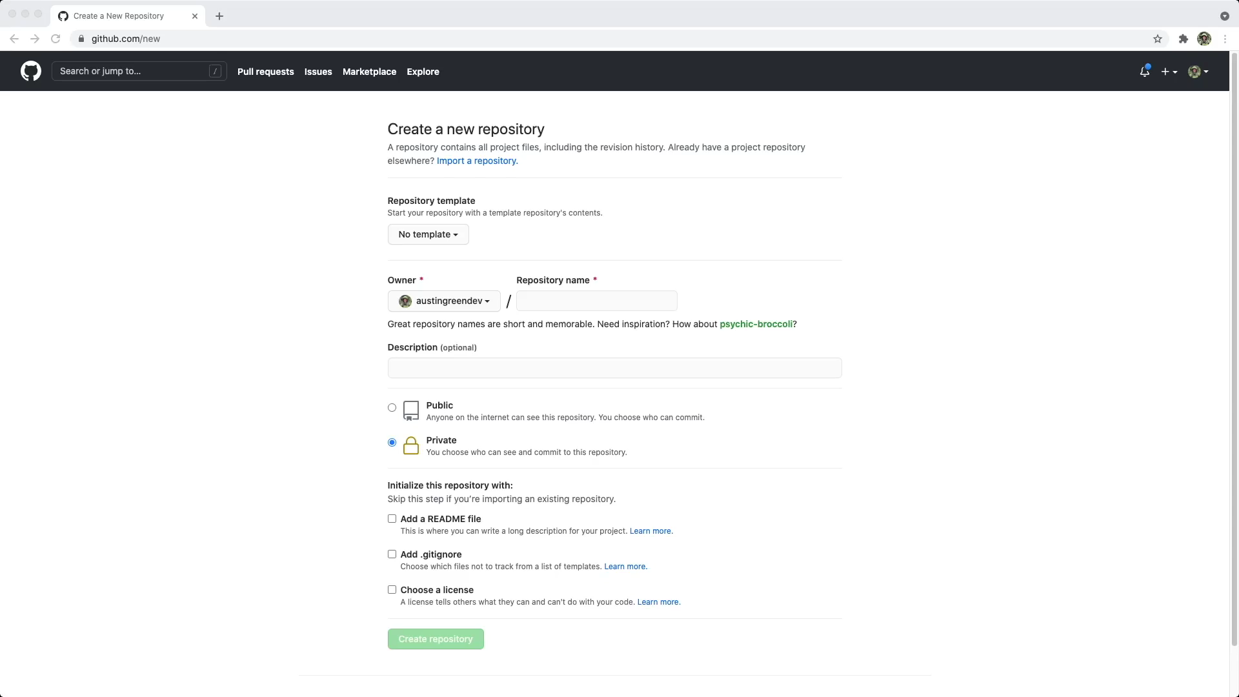
Task: Open a new browser tab
Action: point(219,16)
